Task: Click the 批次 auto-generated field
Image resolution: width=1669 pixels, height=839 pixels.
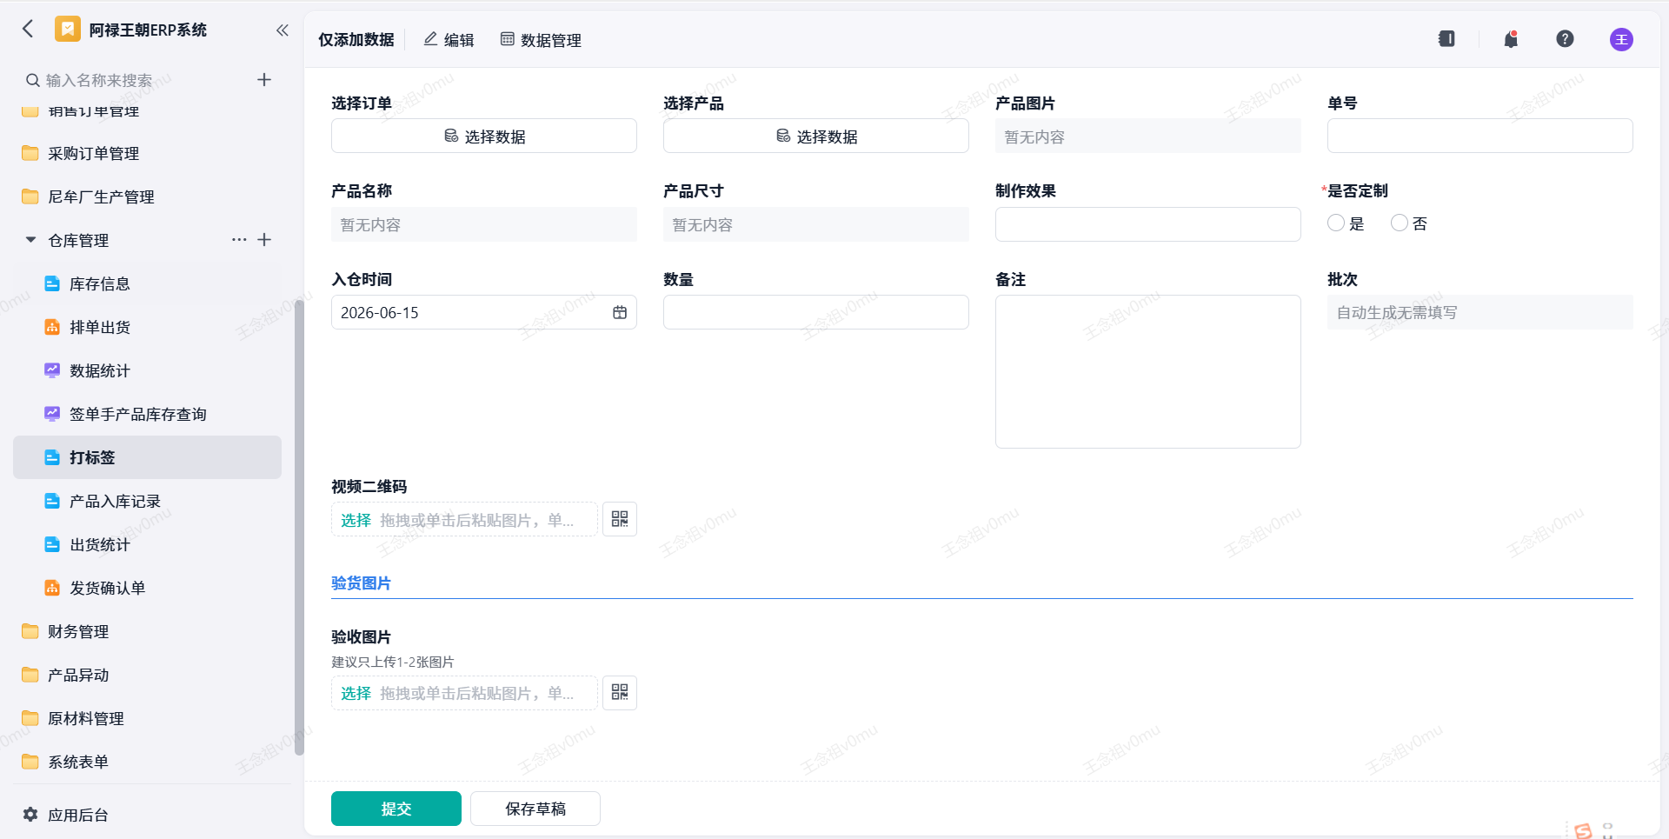Action: pyautogui.click(x=1479, y=312)
